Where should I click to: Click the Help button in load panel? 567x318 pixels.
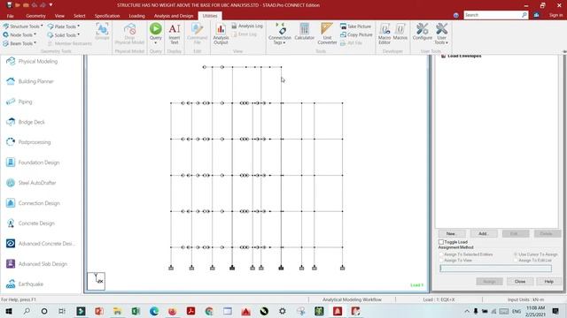coord(549,281)
